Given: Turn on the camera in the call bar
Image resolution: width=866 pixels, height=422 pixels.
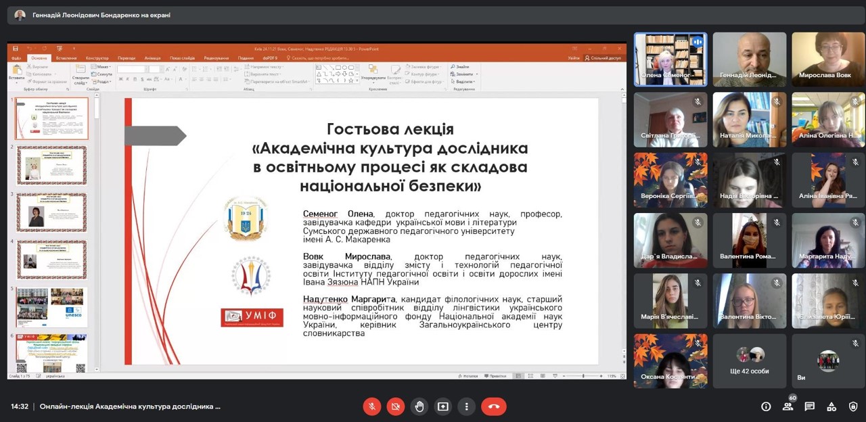Looking at the screenshot, I should coord(396,406).
